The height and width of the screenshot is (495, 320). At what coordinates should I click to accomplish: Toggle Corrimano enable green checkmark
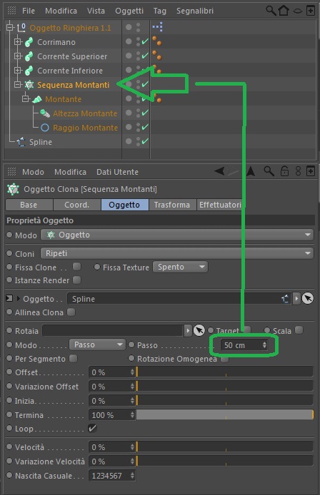[x=145, y=41]
